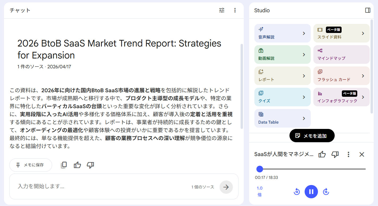This screenshot has width=378, height=206.
Task: Expand スライド資料 options arrow
Action: click(363, 33)
